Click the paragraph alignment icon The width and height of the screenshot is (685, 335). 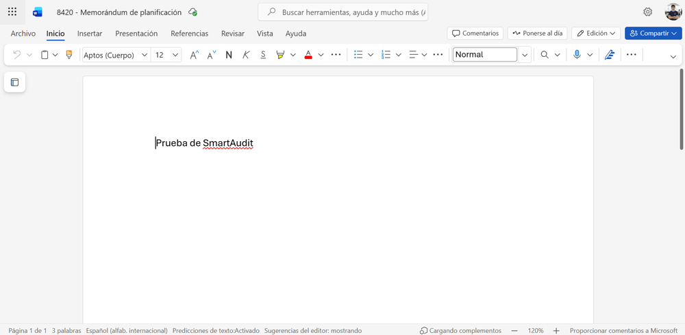pos(413,55)
